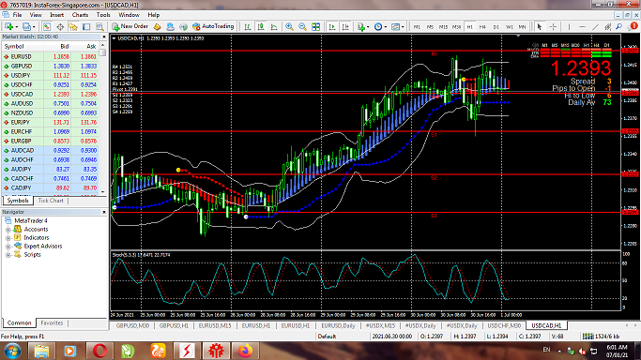Open the Charts menu
The image size is (641, 360).
click(x=80, y=15)
